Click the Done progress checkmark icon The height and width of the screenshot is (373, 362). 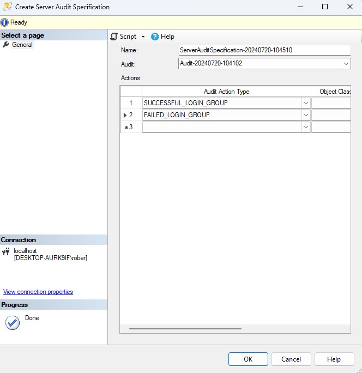coord(12,322)
